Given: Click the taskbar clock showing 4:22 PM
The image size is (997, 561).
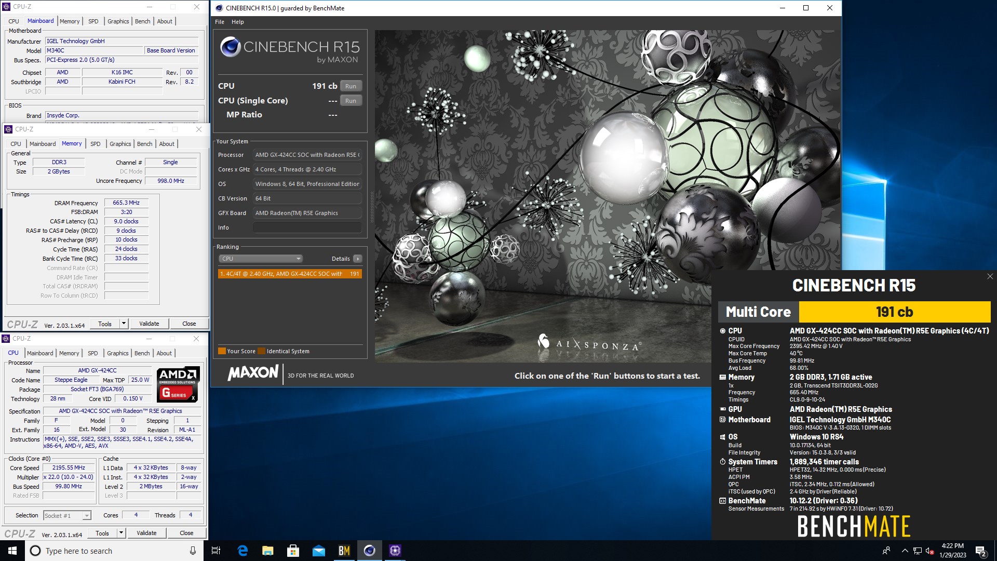Looking at the screenshot, I should point(952,551).
